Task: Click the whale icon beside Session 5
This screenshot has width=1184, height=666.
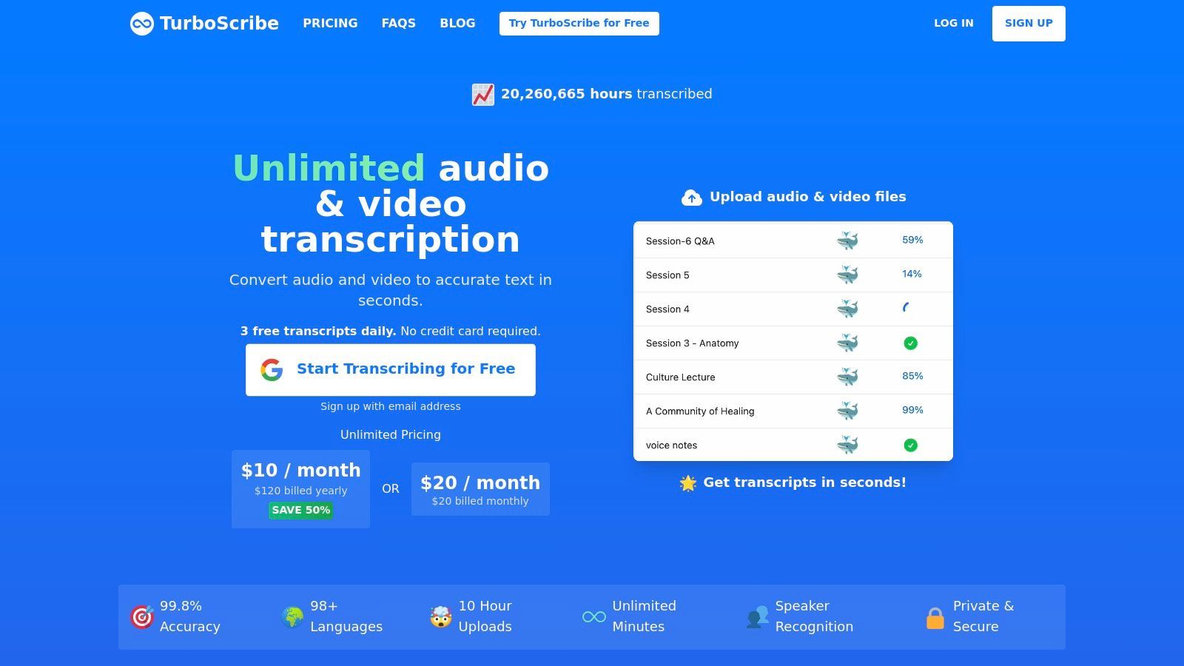Action: [847, 274]
